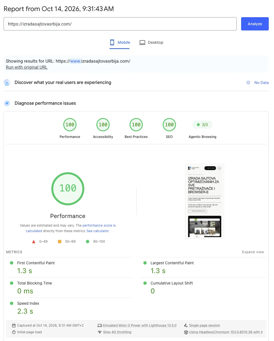
Task: Click the Agentic Browsing 3/3 badge
Action: tap(202, 125)
